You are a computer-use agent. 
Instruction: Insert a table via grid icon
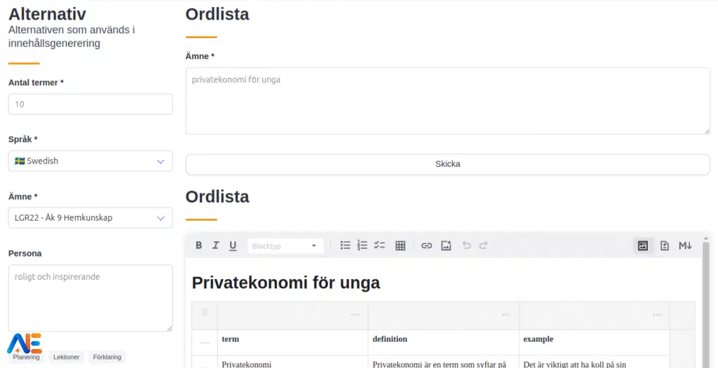pos(400,246)
